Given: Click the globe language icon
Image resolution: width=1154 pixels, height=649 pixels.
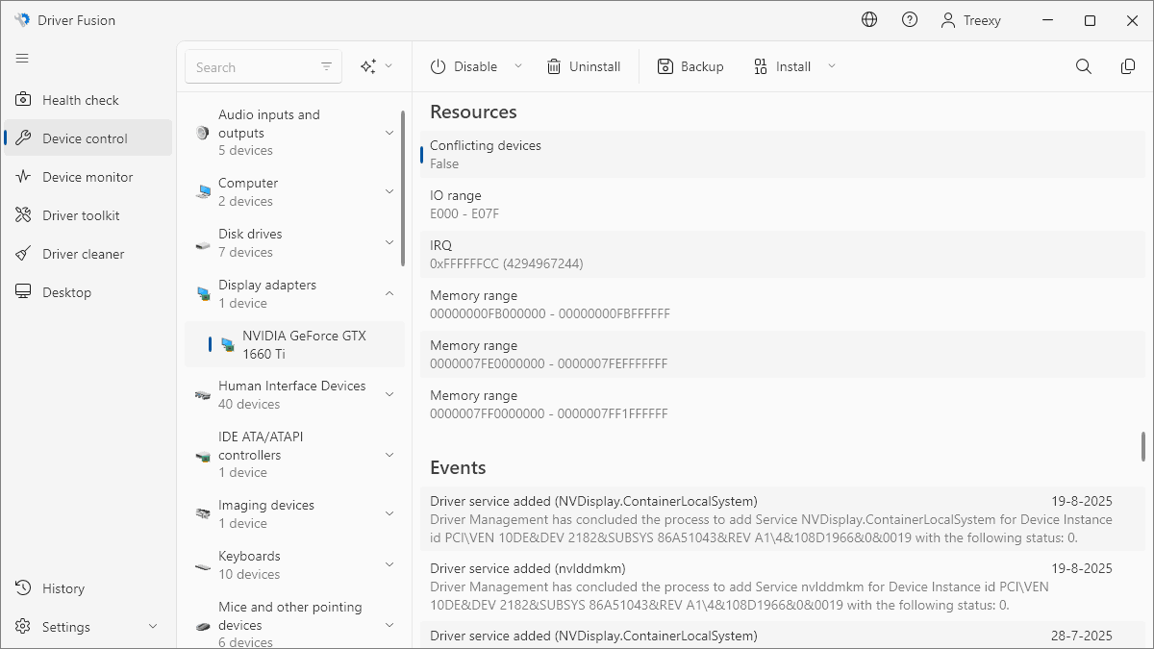Looking at the screenshot, I should tap(869, 20).
